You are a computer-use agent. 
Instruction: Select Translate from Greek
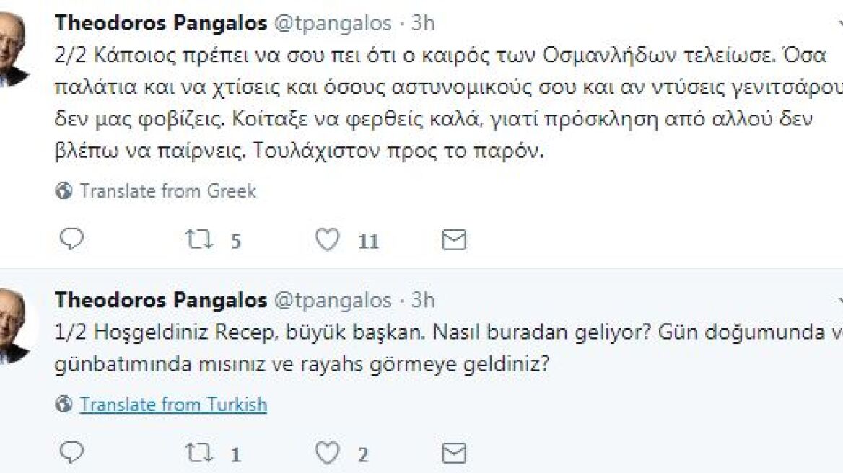(x=170, y=190)
